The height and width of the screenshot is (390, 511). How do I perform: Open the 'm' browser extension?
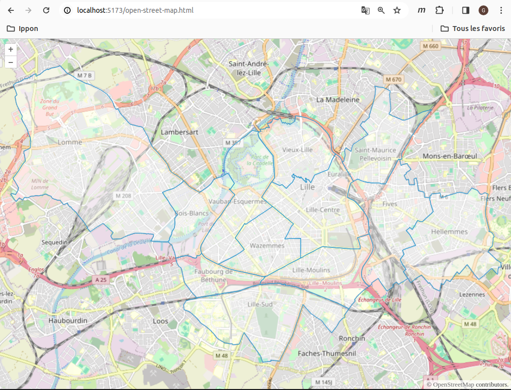pyautogui.click(x=421, y=10)
